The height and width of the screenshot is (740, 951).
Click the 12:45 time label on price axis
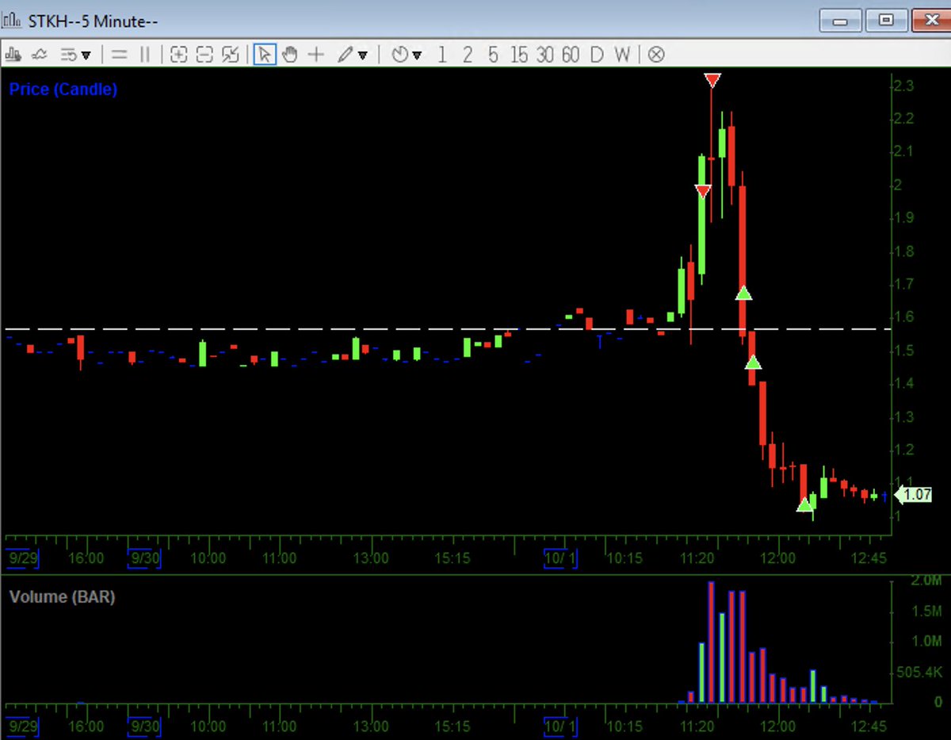(868, 558)
